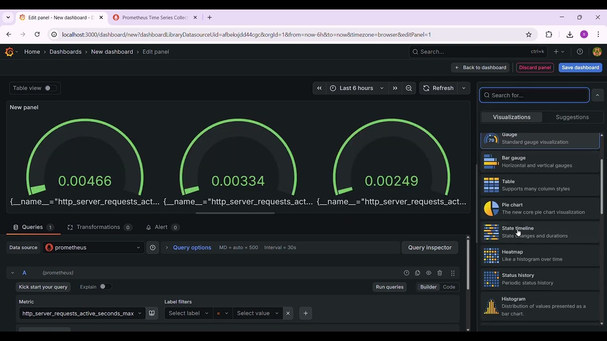
Task: Duplicate query A
Action: (x=417, y=273)
